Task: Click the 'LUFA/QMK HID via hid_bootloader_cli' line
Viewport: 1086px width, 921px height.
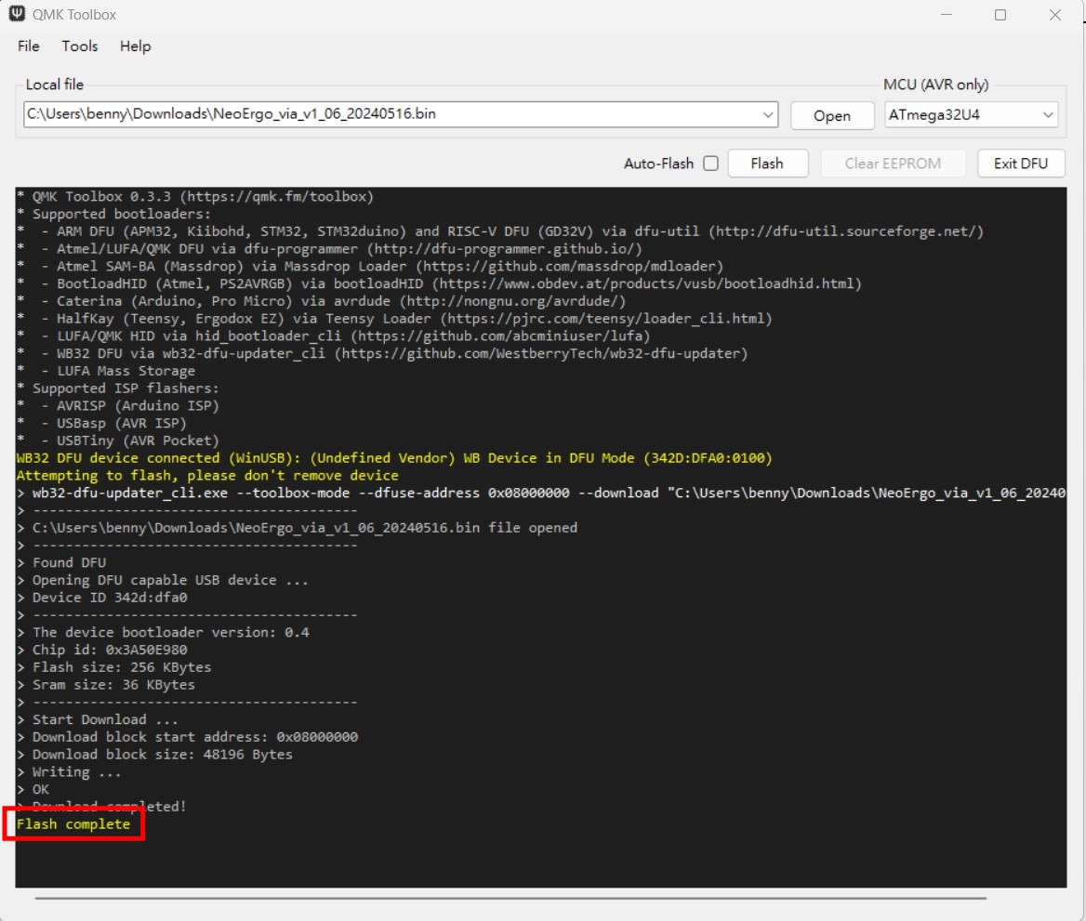Action: point(334,336)
